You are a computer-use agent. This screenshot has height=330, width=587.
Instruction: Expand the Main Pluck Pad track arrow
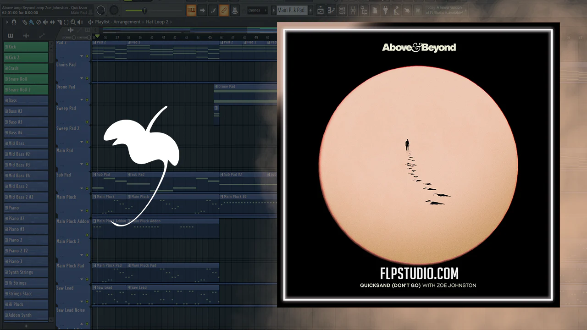82,279
